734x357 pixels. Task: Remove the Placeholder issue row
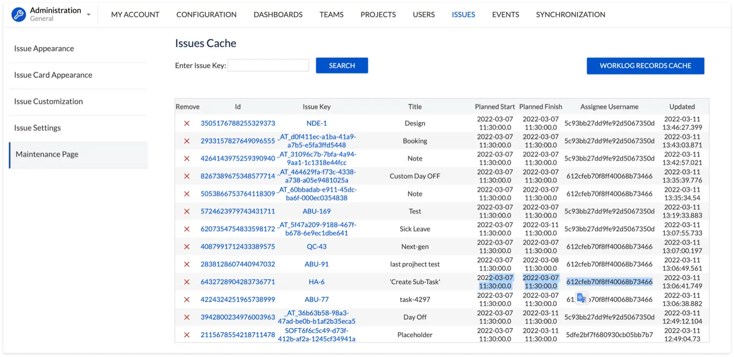click(187, 335)
